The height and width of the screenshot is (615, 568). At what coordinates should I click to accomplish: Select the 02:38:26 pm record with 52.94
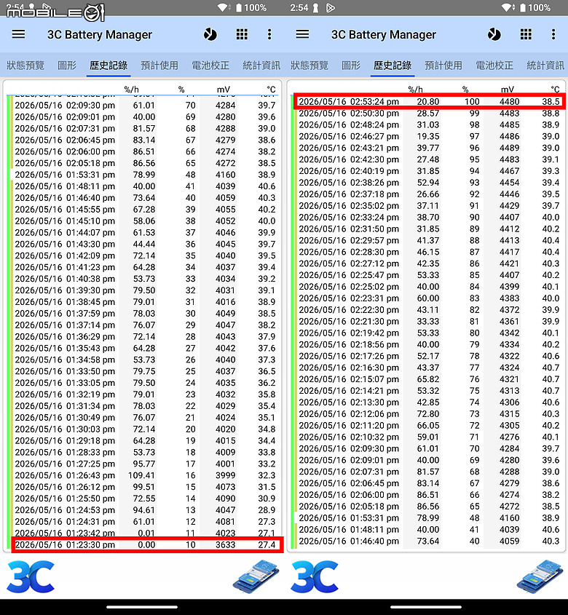[x=429, y=183]
